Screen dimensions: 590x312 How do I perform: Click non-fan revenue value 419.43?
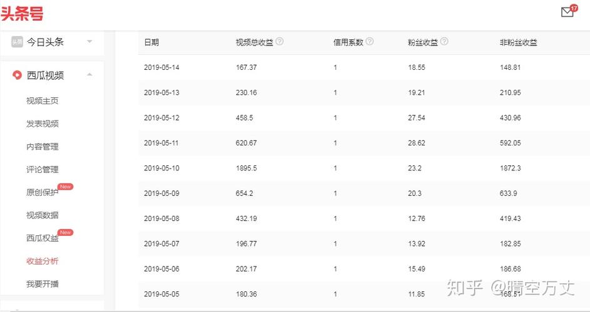coord(511,218)
